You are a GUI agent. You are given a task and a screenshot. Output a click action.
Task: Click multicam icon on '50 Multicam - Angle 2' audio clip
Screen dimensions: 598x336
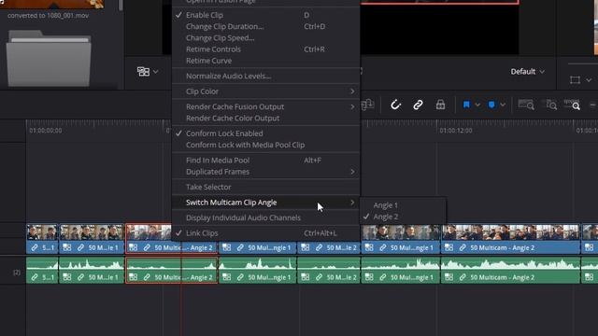(448, 277)
